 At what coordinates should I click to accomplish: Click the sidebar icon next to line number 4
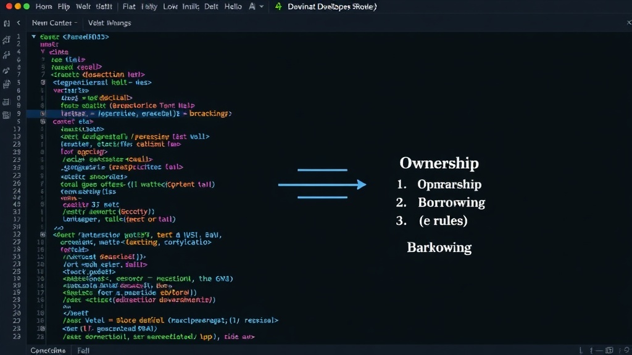tap(6, 54)
